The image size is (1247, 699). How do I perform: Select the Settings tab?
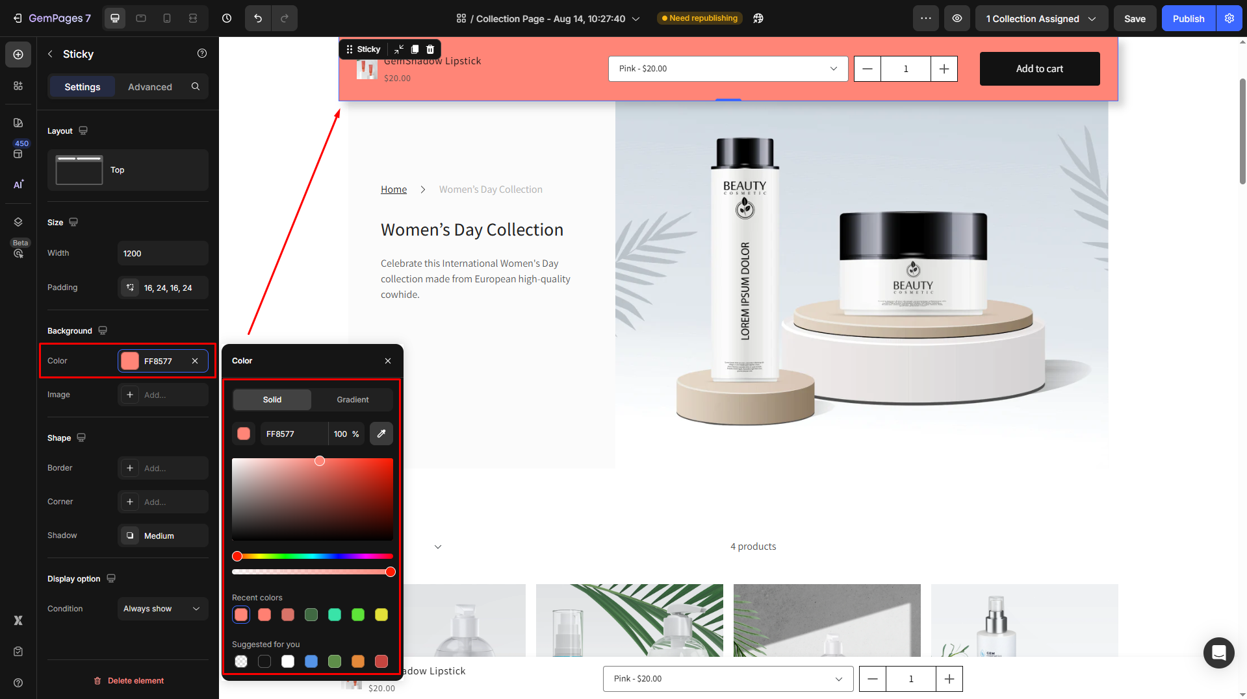click(83, 87)
